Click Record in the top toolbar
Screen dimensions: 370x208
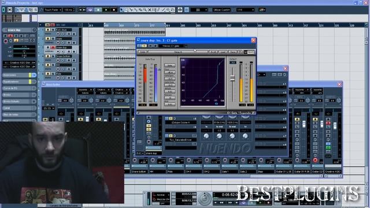(x=114, y=10)
